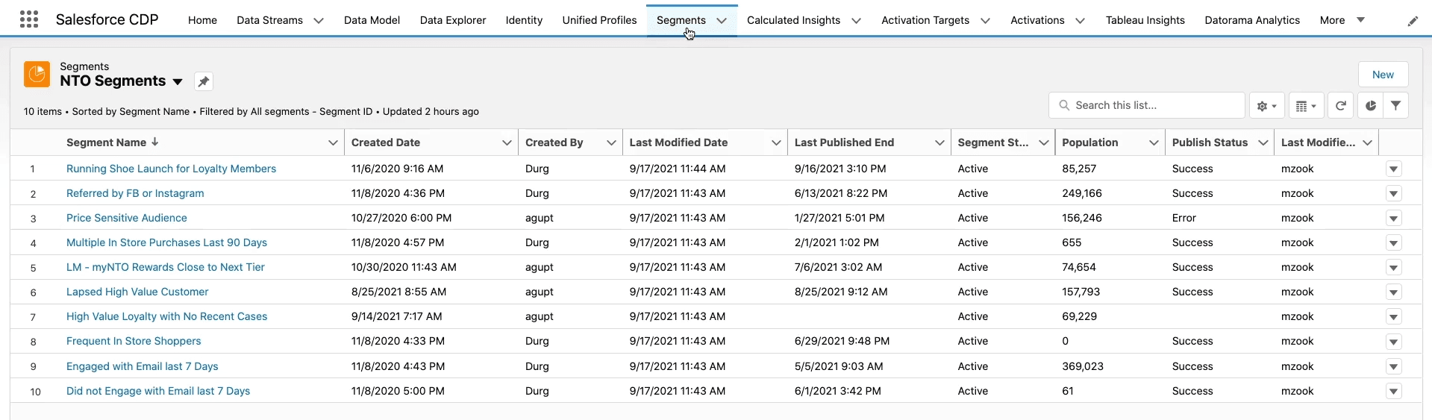The height and width of the screenshot is (420, 1432).
Task: Open the filters funnel icon
Action: 1395,106
